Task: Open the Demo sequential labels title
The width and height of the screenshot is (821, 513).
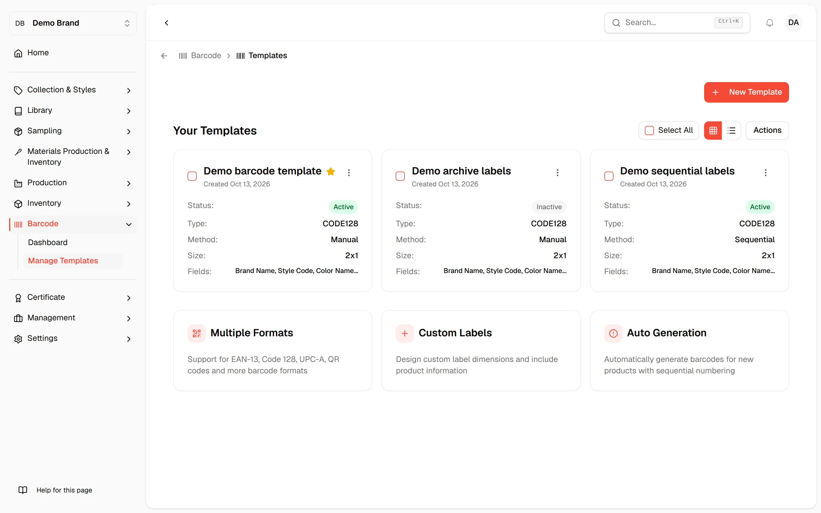Action: pos(677,171)
